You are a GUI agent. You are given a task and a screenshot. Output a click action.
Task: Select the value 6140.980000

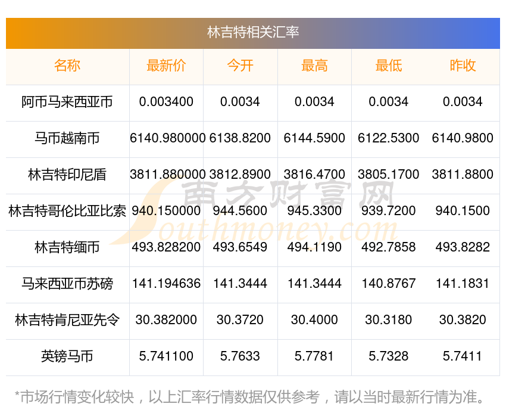[167, 138]
